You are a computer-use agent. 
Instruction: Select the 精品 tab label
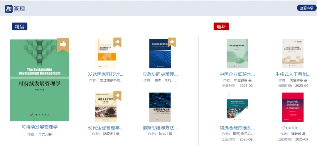(x=20, y=26)
